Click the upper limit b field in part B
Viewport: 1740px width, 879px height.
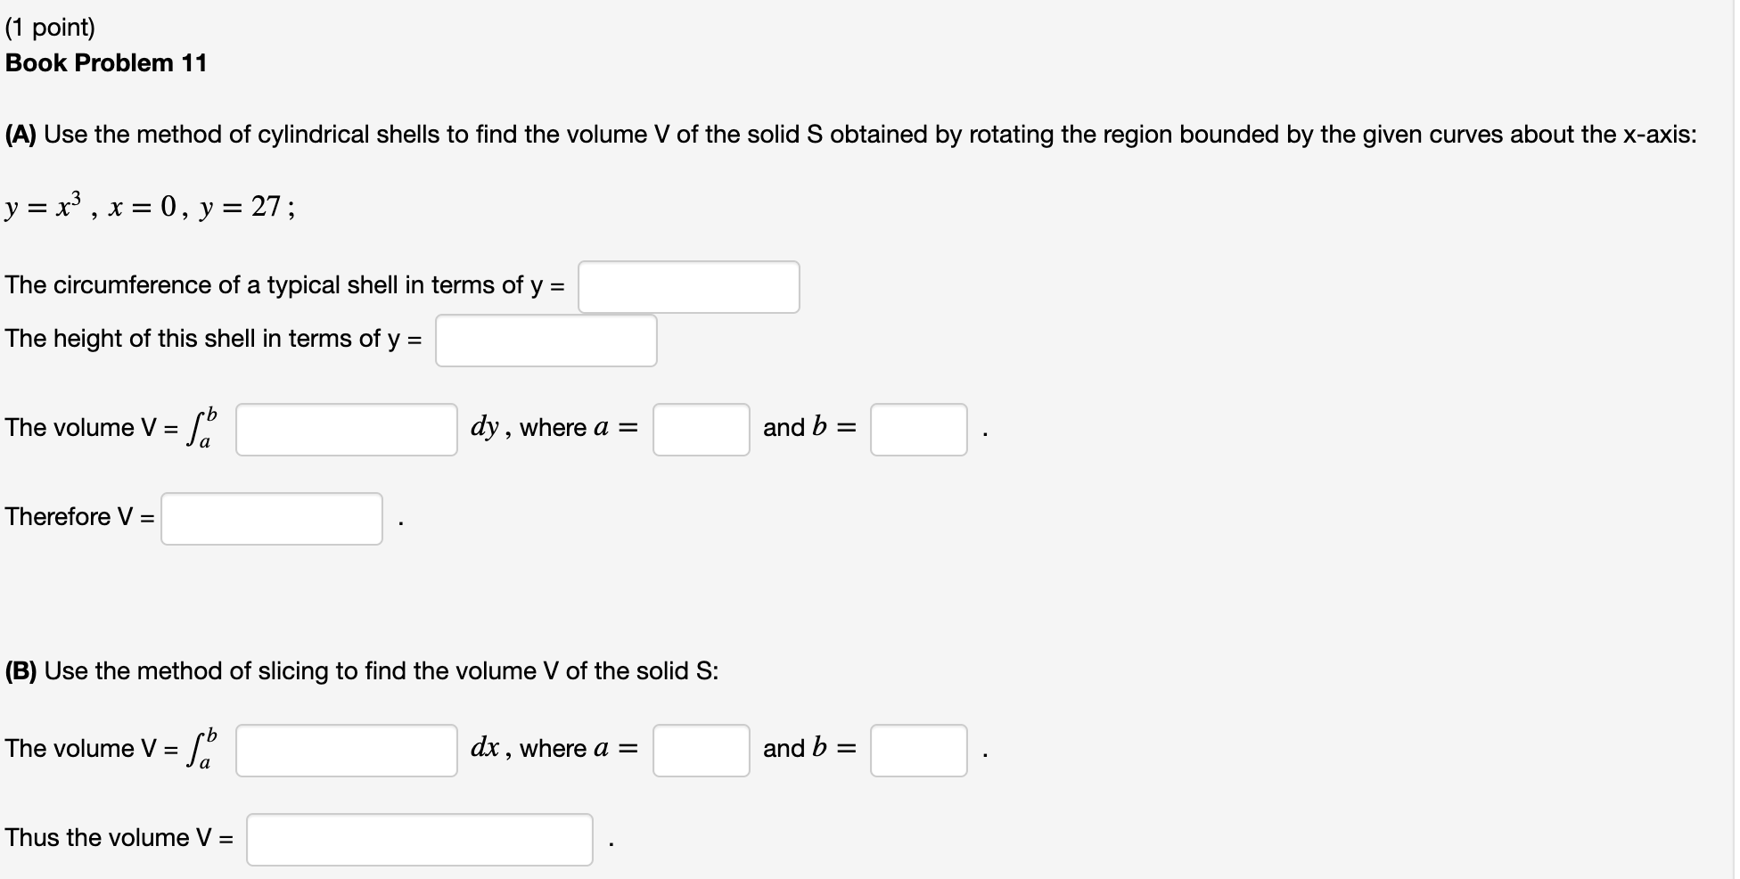[918, 750]
